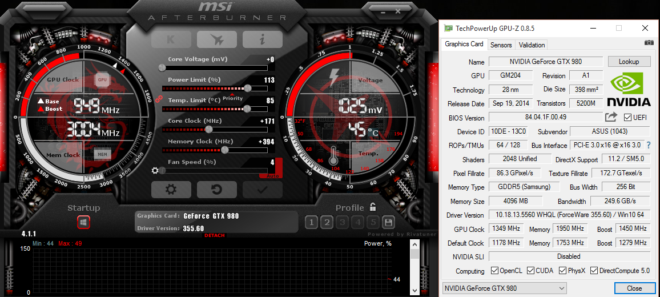Click the Driver Version field in GPU-Z
Viewport: 660px width, 297px height.
coord(570,215)
